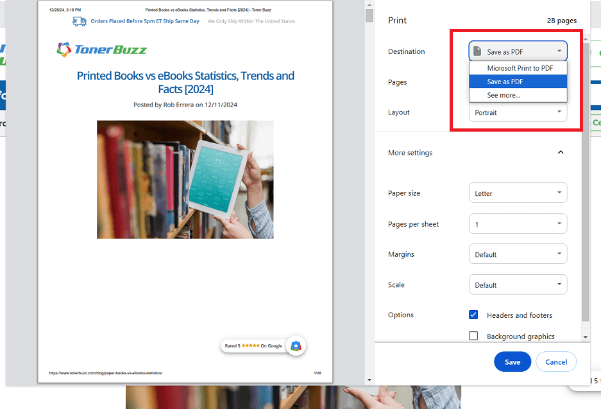Click the blue Save button

coord(512,361)
